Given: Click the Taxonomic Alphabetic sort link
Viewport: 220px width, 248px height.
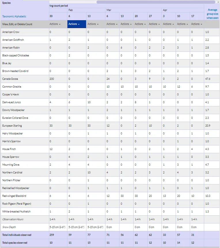Looking at the screenshot, I should point(14,16).
